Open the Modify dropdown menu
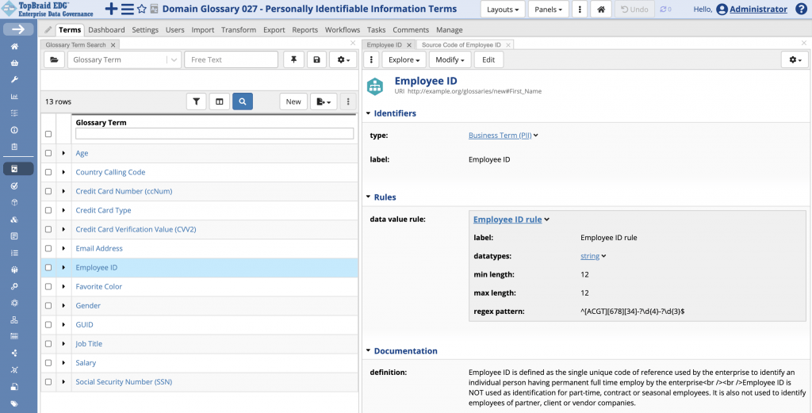The height and width of the screenshot is (413, 812). [450, 59]
